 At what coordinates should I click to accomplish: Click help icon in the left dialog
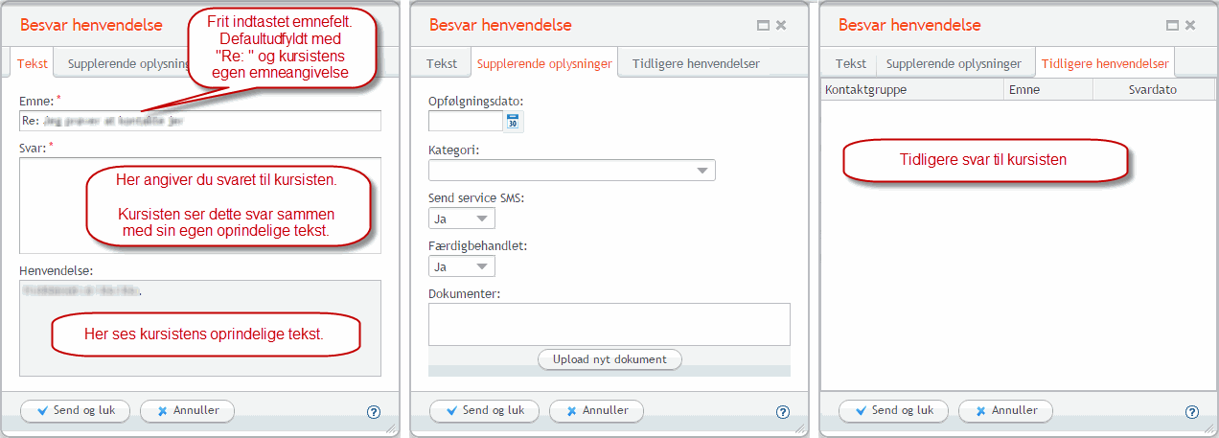pyautogui.click(x=374, y=412)
